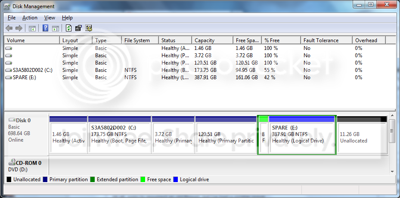This screenshot has height=198, width=400.
Task: Click the green Refresh toolbar icon
Action: click(68, 28)
